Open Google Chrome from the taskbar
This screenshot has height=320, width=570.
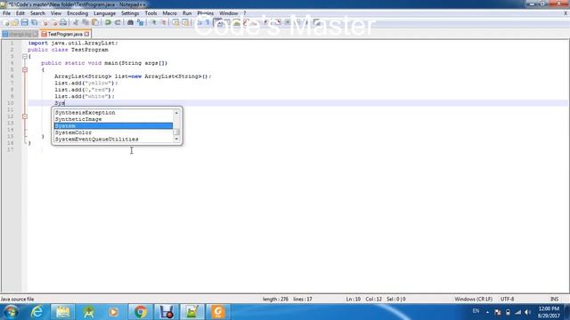pos(141,312)
